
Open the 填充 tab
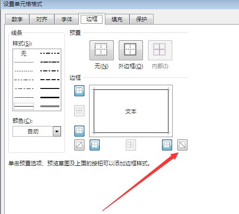[117, 19]
